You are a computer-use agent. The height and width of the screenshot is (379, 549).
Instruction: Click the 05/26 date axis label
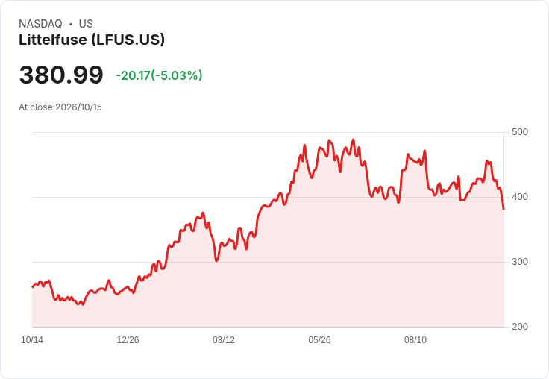319,340
